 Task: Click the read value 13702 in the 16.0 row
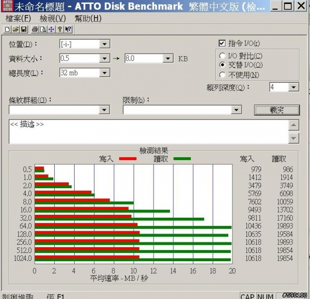[285, 209]
